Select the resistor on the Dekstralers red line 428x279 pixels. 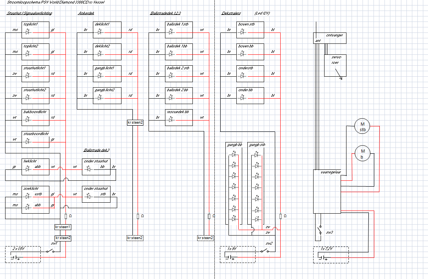[x=281, y=216]
